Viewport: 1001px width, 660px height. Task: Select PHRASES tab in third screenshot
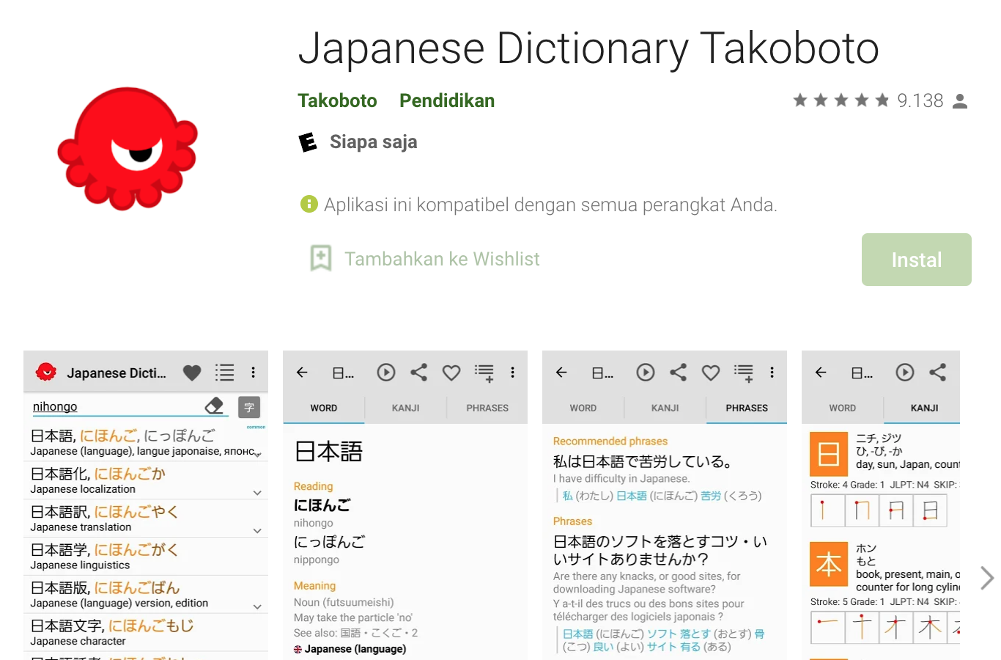tap(746, 408)
